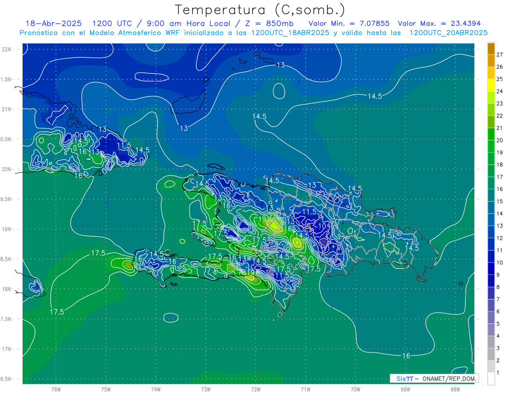
Task: Pick the purple swatch between 4 and 5
Action: pyautogui.click(x=491, y=330)
